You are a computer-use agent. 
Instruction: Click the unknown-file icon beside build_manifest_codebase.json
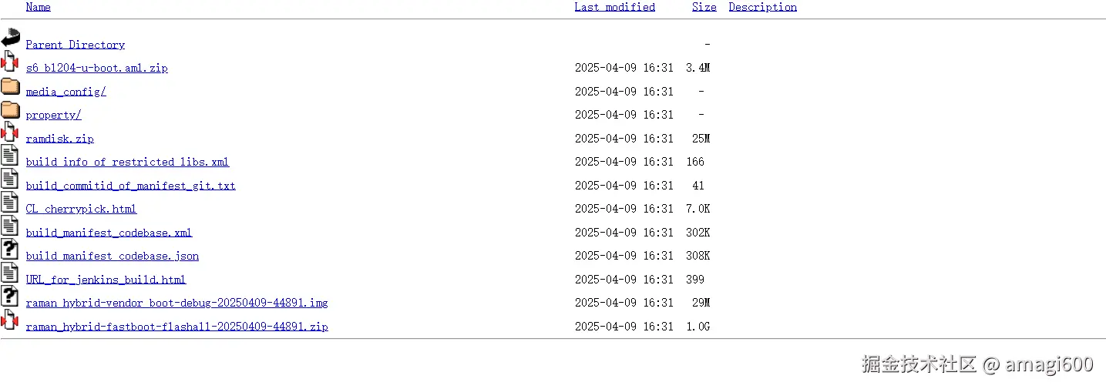(x=10, y=250)
